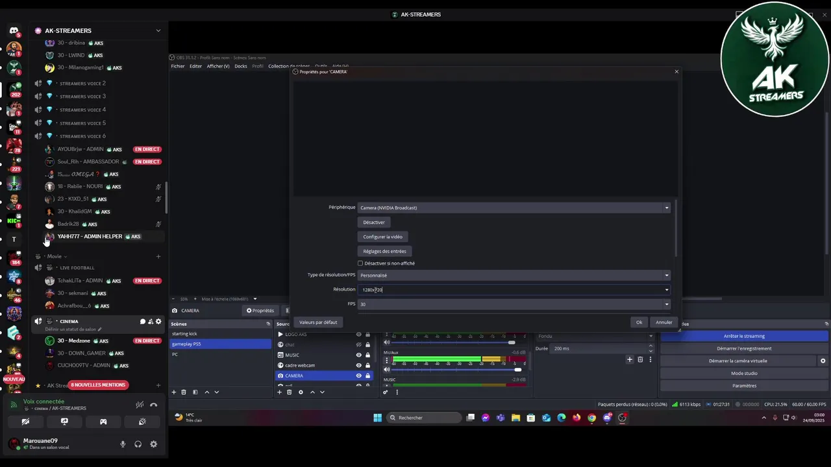This screenshot has width=831, height=467.
Task: Open the Discord soundboard
Action: click(x=142, y=422)
